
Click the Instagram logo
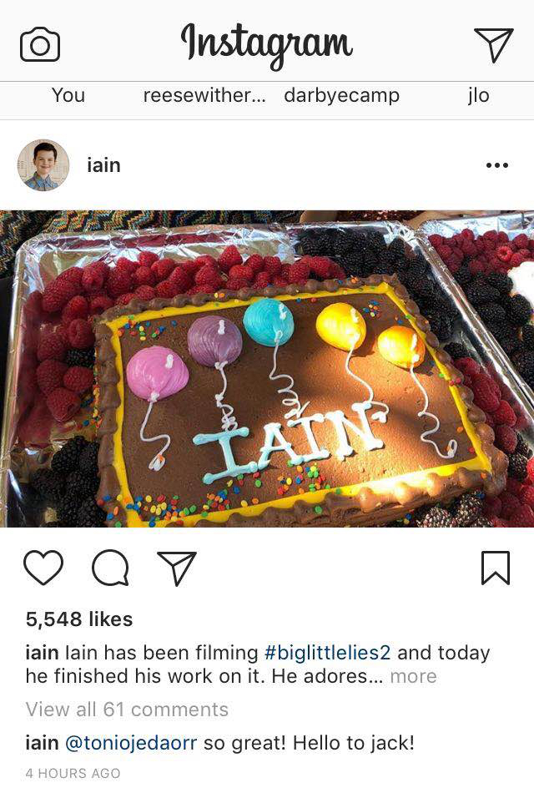pos(266,45)
